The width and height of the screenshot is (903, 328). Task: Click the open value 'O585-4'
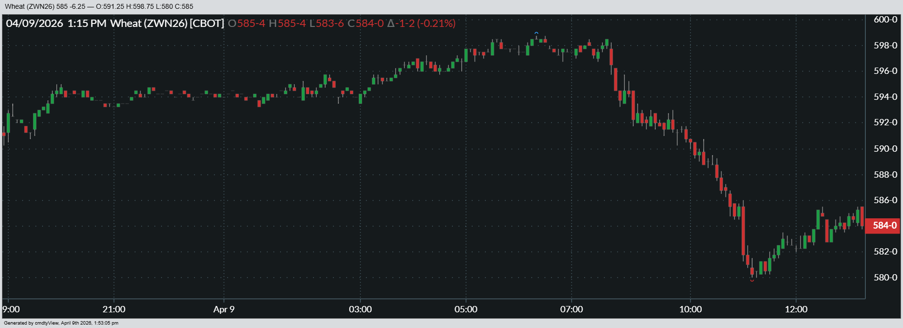point(246,23)
